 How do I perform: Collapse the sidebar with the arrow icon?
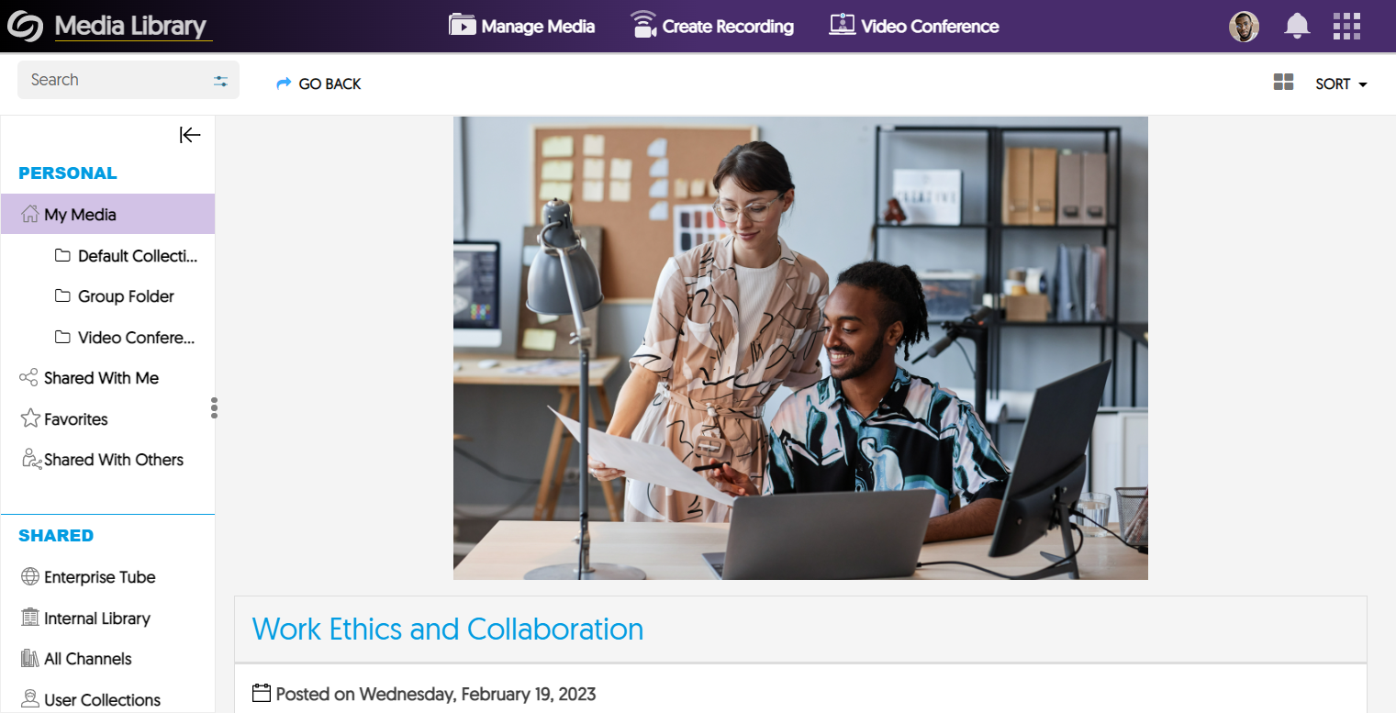[x=190, y=135]
